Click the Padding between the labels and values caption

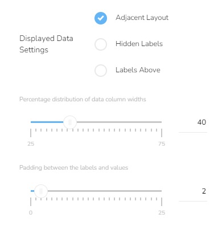[x=74, y=168]
